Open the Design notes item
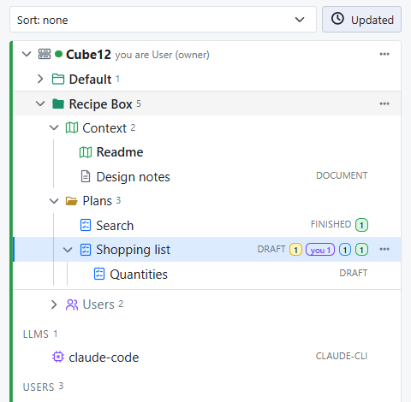Screen dimensions: 411x402 point(207,176)
